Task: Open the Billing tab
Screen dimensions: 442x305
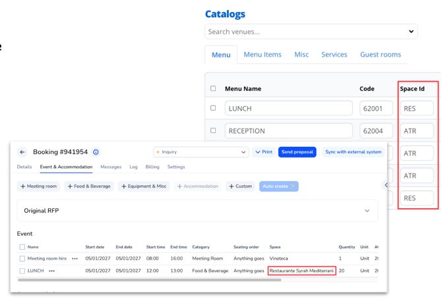Action: (152, 167)
